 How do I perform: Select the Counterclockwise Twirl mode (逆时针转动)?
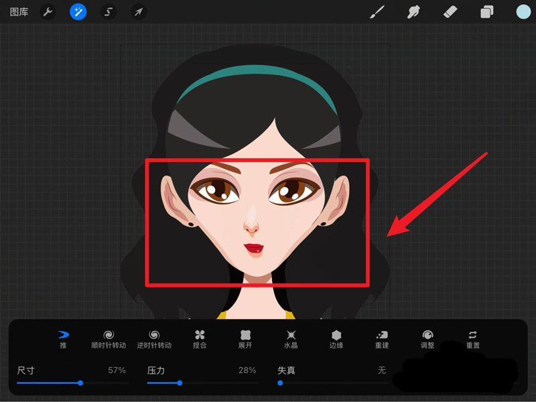pyautogui.click(x=156, y=338)
